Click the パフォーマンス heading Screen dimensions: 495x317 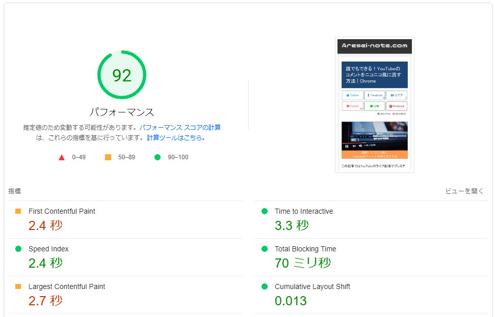(x=122, y=112)
